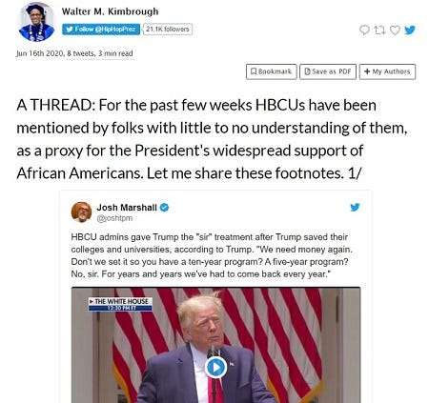Click the retweet arrows icon
Screen dimensions: 429x403
point(379,30)
